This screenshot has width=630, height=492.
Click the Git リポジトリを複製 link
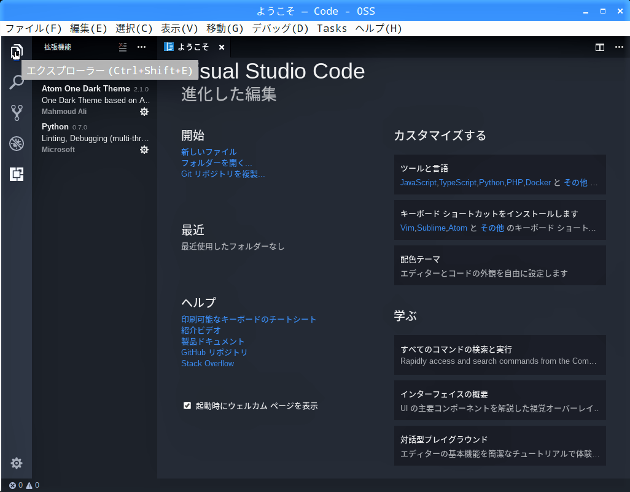click(223, 174)
